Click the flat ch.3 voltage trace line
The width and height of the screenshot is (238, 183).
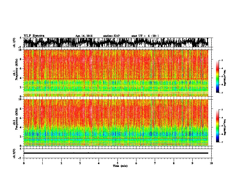point(116,153)
